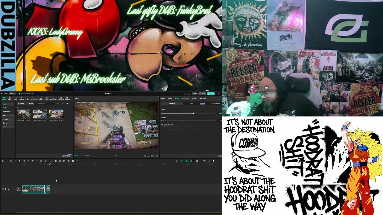
Task: Select the first media thumbnail
Action: [x=24, y=114]
